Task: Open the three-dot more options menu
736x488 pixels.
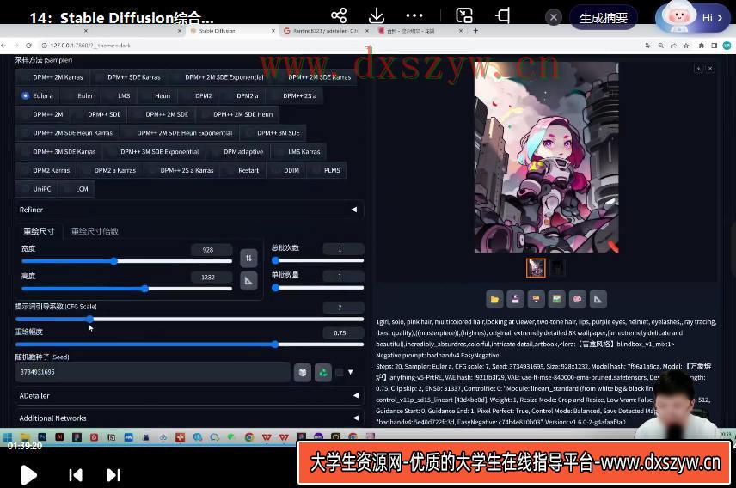Action: 414,15
